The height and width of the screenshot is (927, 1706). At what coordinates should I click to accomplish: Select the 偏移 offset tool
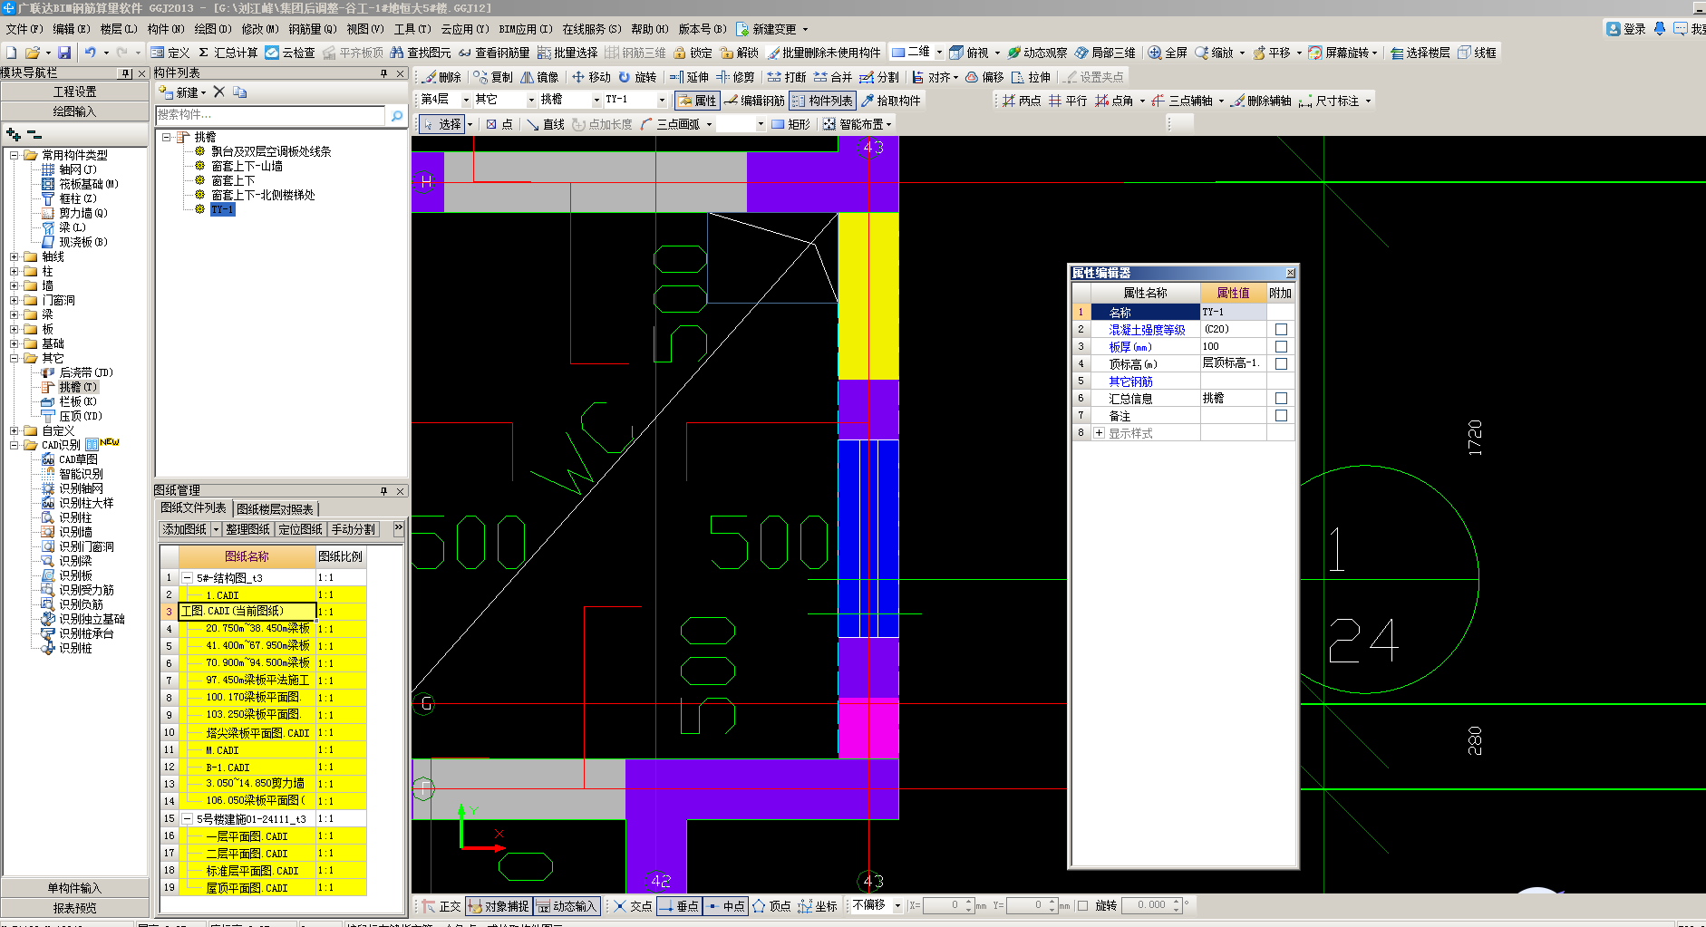(x=984, y=77)
